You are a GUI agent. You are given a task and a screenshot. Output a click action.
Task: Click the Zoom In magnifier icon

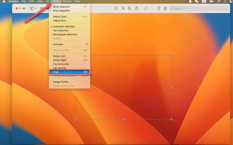tap(130, 8)
